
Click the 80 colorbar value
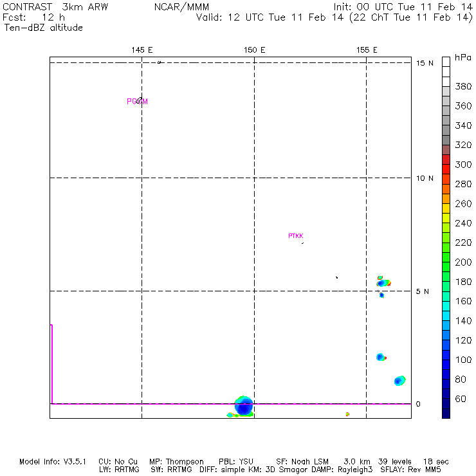click(x=461, y=380)
